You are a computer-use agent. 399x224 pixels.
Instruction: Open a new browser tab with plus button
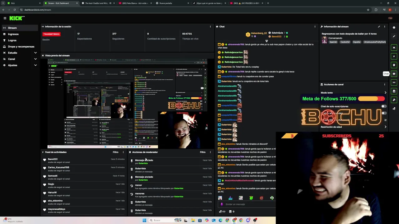click(x=268, y=3)
